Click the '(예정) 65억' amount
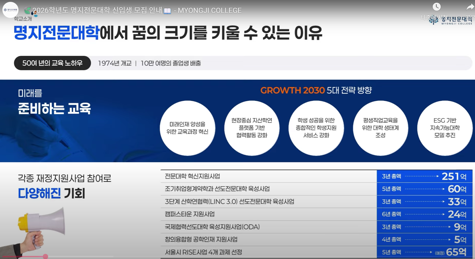 [x=451, y=252]
